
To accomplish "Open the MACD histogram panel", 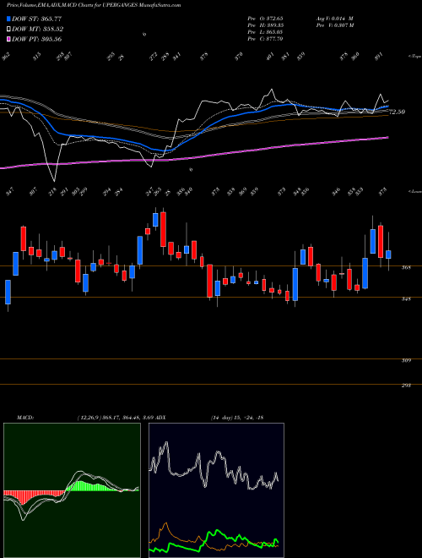I will pyautogui.click(x=72, y=490).
